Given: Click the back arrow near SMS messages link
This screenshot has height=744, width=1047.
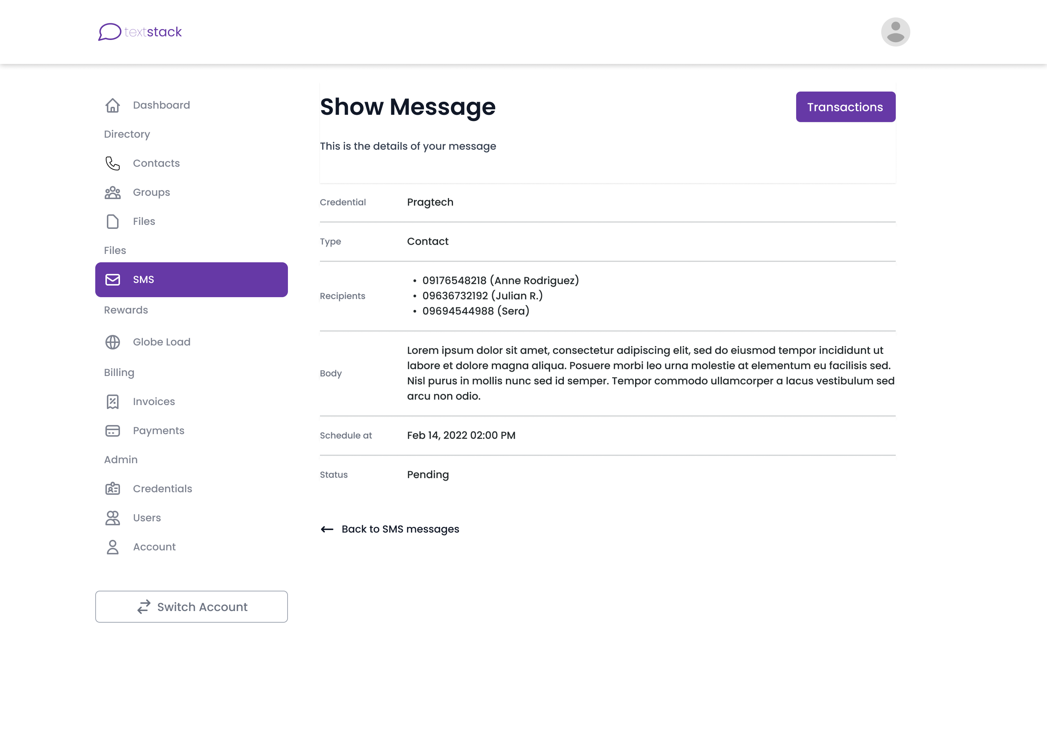Looking at the screenshot, I should [326, 529].
